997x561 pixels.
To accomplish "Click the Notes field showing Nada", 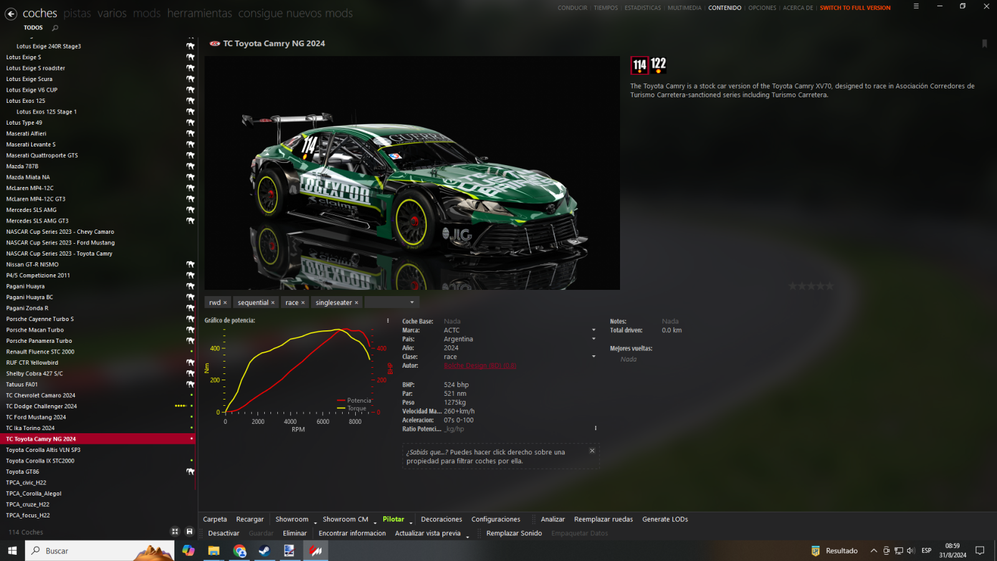I will point(670,322).
